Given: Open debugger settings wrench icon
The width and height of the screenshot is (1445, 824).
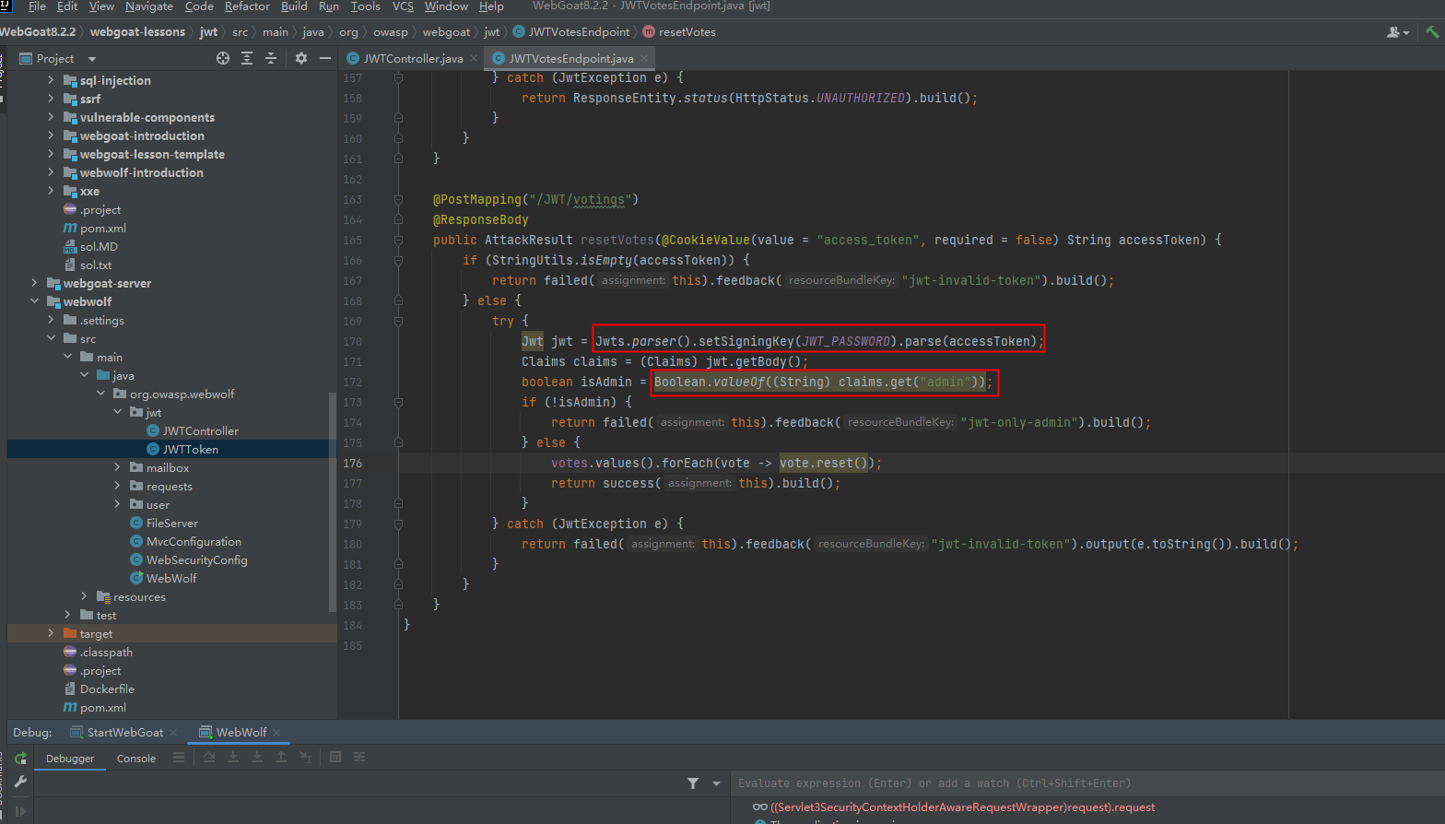Looking at the screenshot, I should (20, 783).
